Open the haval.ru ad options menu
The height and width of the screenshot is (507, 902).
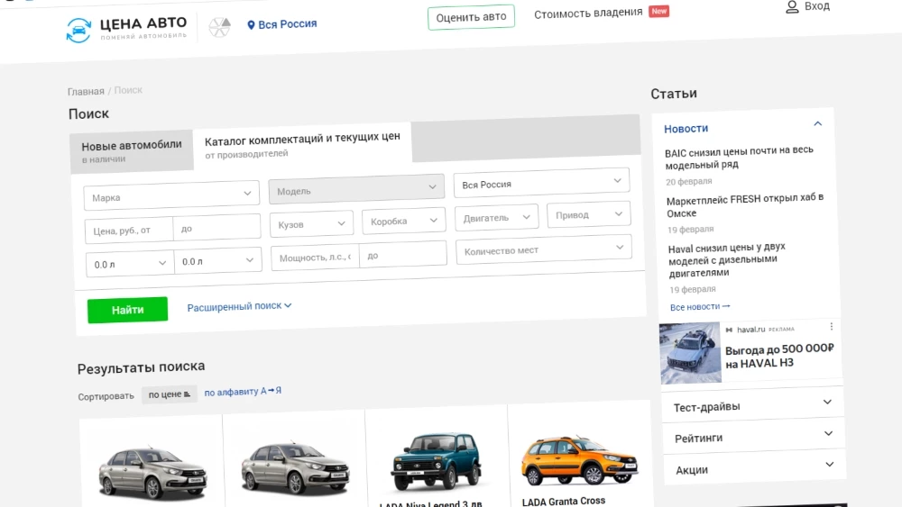(832, 326)
